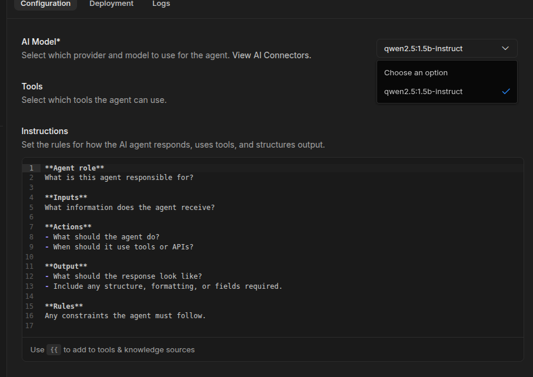Viewport: 533px width, 377px height.
Task: Click the {{ badge in editor footer
Action: point(54,349)
